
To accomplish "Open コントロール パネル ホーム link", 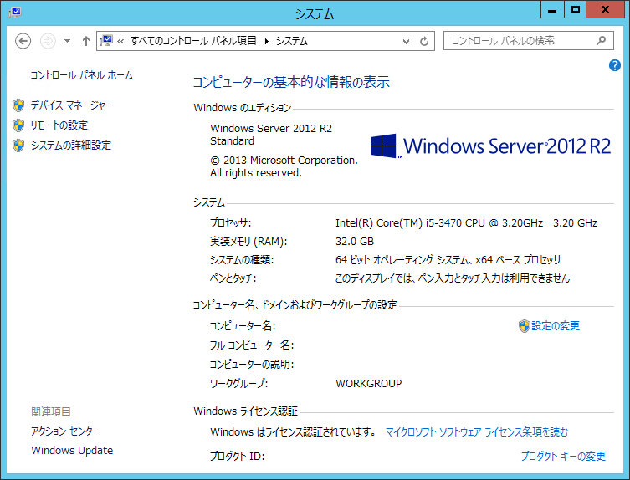I will [x=81, y=75].
